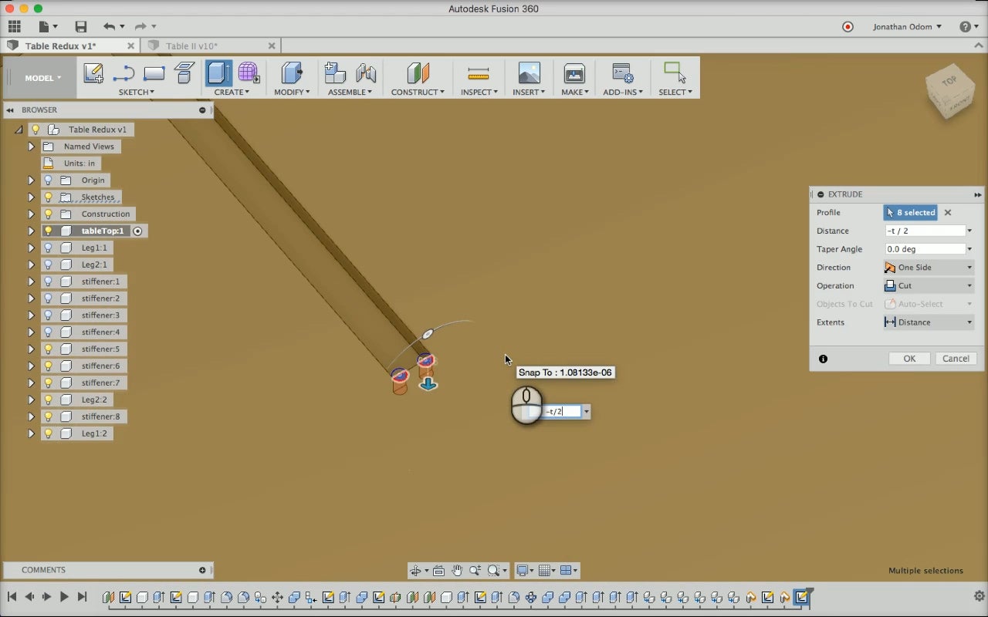
Task: Expand the stiffener:5 component
Action: tap(31, 349)
